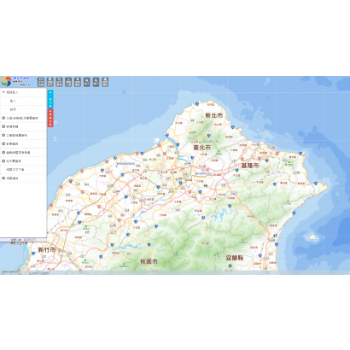
Task: Toggle the cyan vertical side panel tab
Action: coord(50,99)
